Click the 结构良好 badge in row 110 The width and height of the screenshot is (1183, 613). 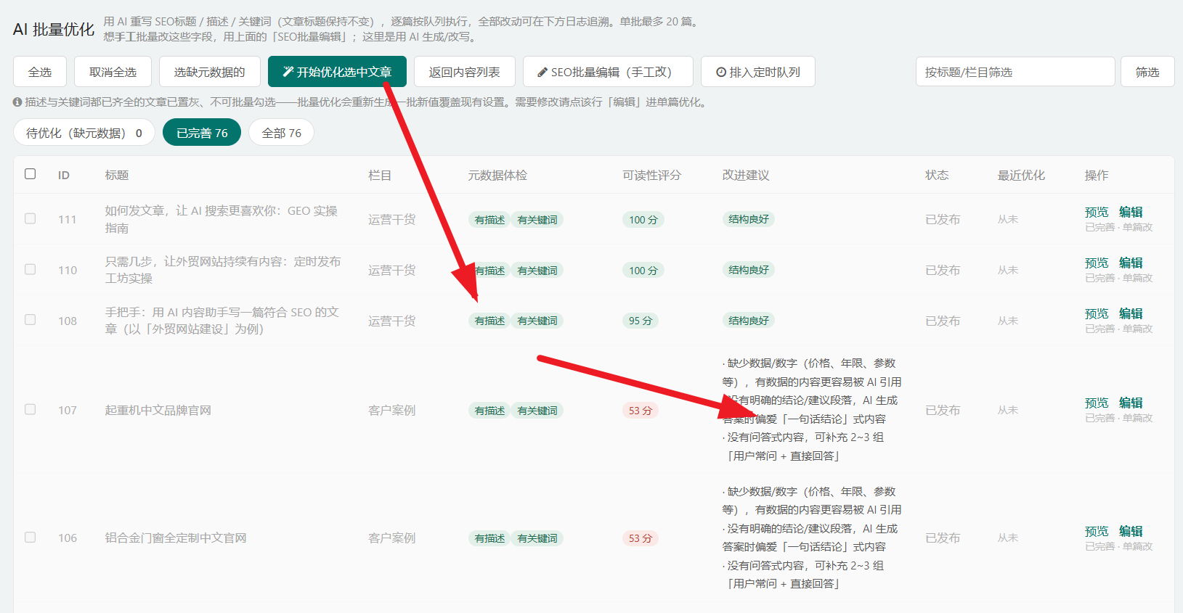(749, 270)
